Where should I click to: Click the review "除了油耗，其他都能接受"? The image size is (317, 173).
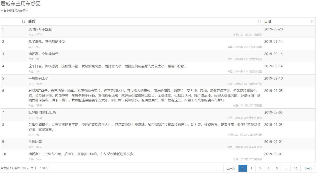pyautogui.click(x=47, y=42)
